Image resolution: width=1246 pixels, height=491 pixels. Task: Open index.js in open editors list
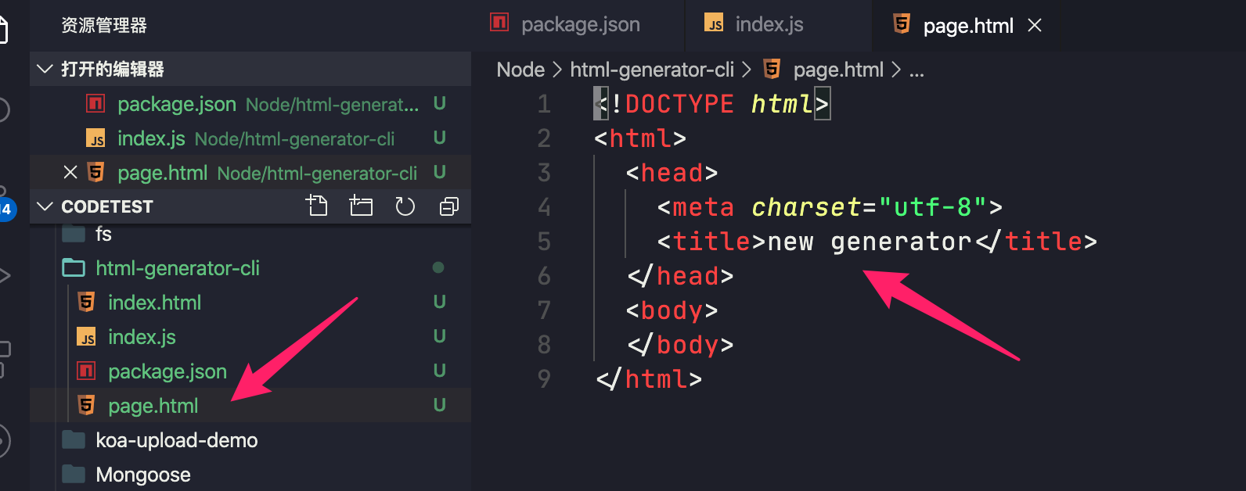(x=250, y=138)
